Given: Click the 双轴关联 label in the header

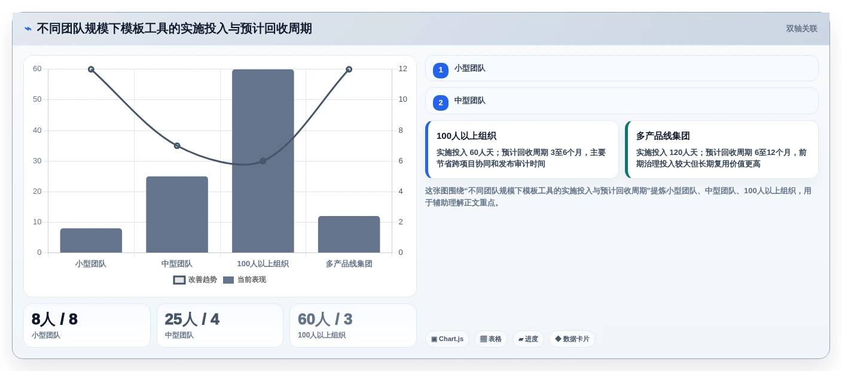Looking at the screenshot, I should tap(801, 29).
